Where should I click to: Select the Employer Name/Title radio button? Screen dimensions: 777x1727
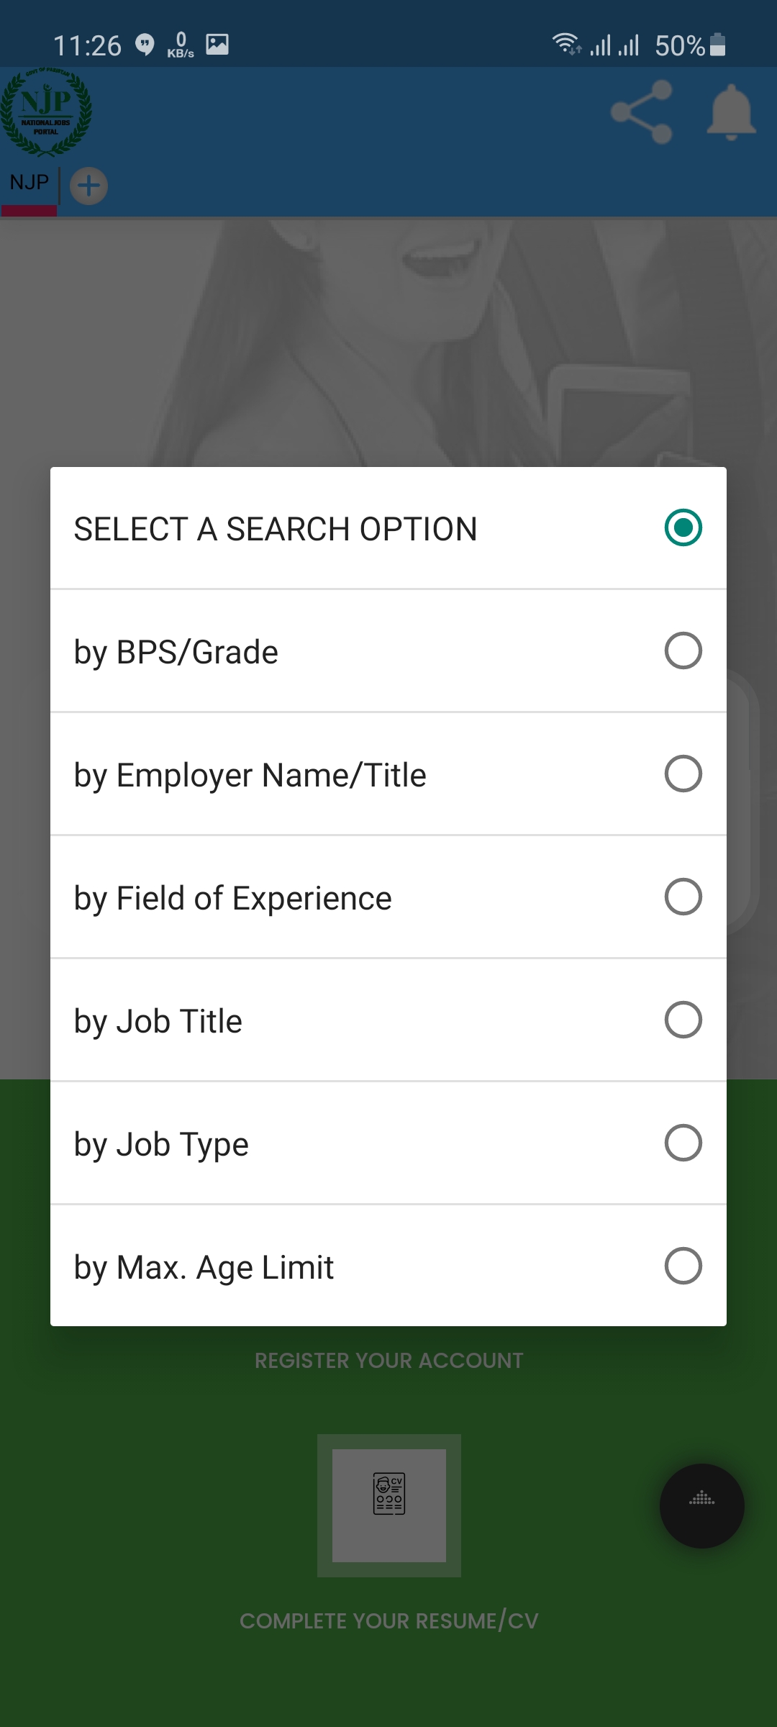point(683,774)
